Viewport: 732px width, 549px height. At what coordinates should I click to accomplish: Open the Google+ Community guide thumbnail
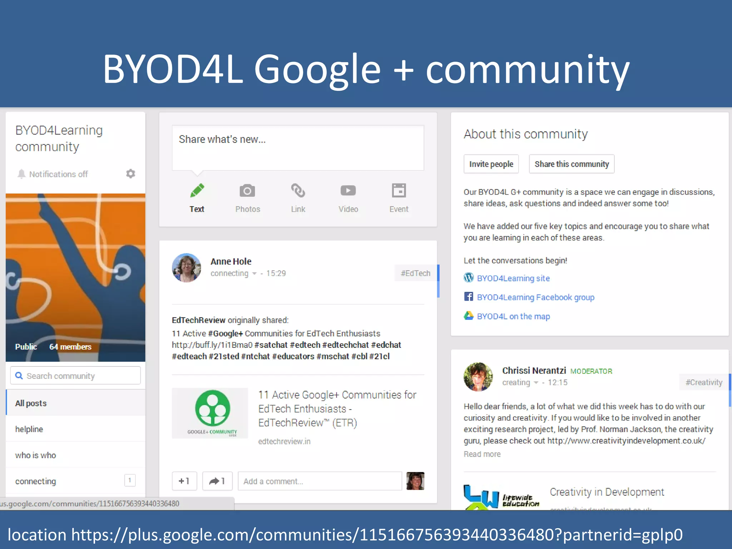click(210, 413)
